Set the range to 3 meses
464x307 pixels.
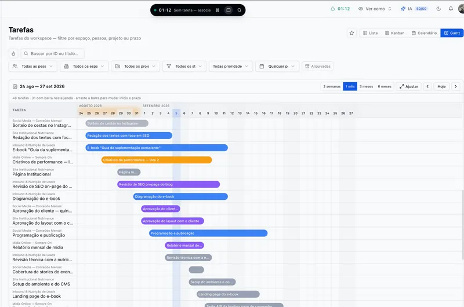[366, 86]
